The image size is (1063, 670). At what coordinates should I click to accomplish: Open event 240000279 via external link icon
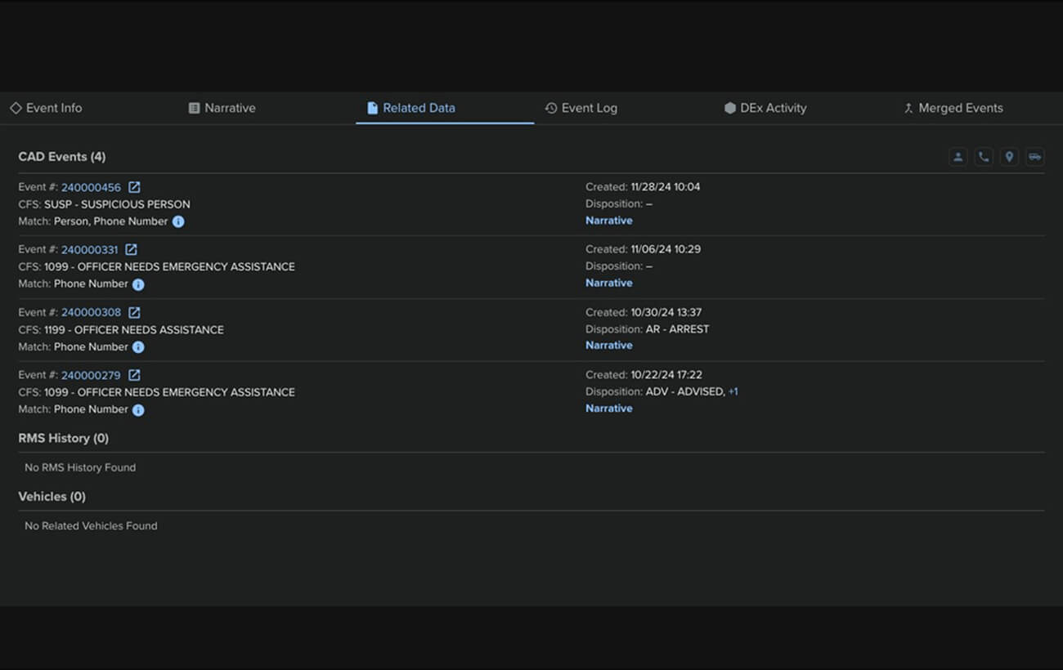coord(133,374)
